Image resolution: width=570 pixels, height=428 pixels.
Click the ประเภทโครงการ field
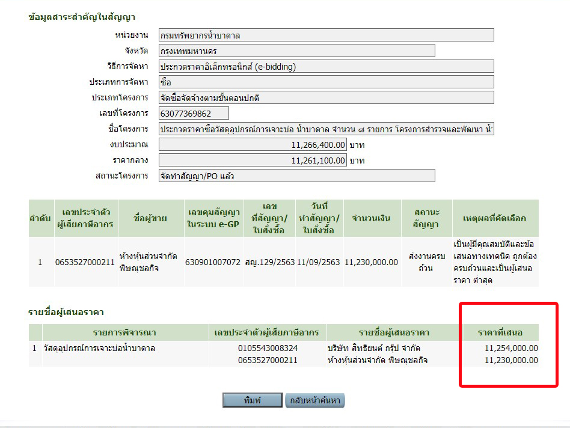click(326, 98)
